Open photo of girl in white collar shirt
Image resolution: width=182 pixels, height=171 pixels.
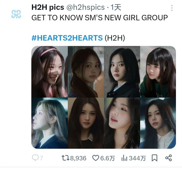[158, 123]
